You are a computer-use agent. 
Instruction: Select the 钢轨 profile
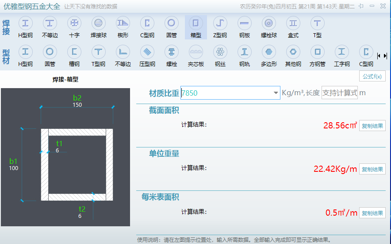tap(244, 56)
